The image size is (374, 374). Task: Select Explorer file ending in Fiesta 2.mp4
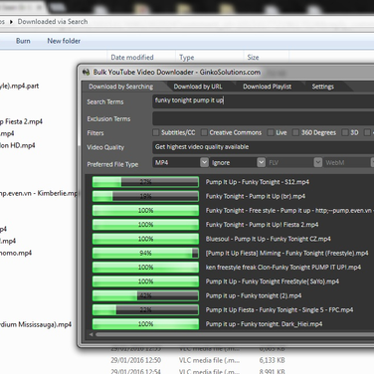coord(21,121)
